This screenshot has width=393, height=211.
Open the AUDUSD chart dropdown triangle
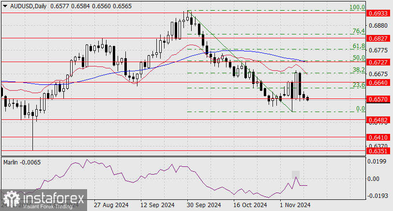[x=5, y=6]
